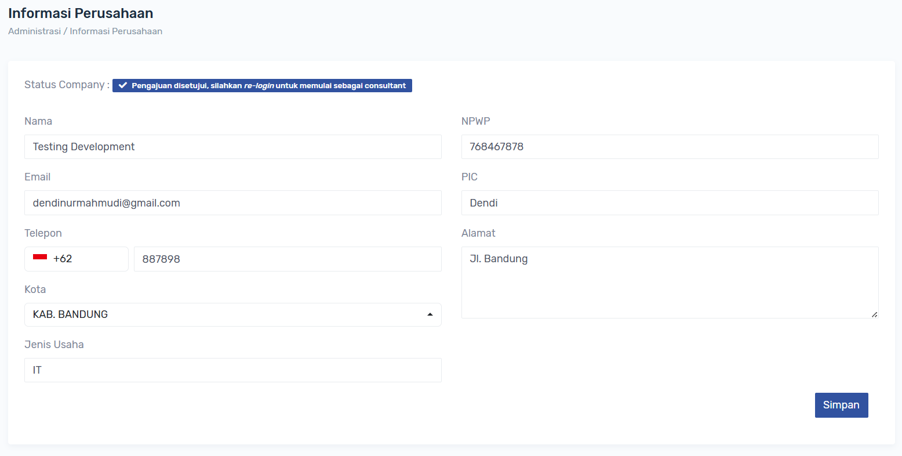Click the Indonesian flag icon
Viewport: 902px width, 456px height.
pyautogui.click(x=40, y=258)
